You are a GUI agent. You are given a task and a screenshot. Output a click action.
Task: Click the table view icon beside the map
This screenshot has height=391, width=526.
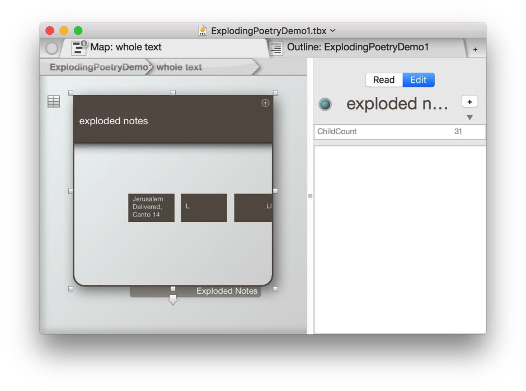(x=54, y=101)
